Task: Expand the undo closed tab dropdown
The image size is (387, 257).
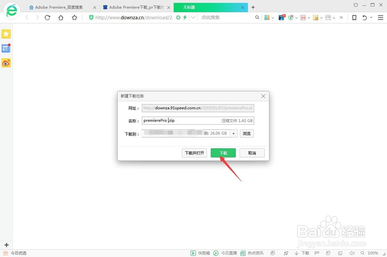Action: [371, 17]
